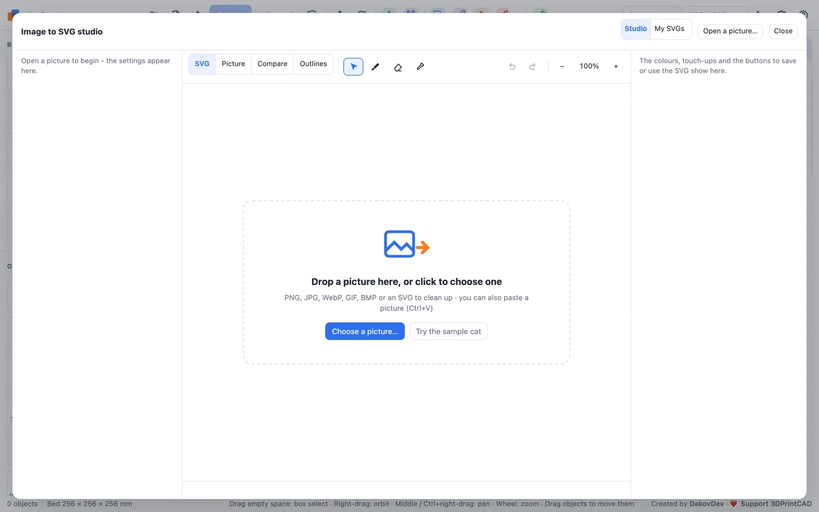Load the sample with Try the sample cat
The height and width of the screenshot is (512, 819).
coord(449,331)
